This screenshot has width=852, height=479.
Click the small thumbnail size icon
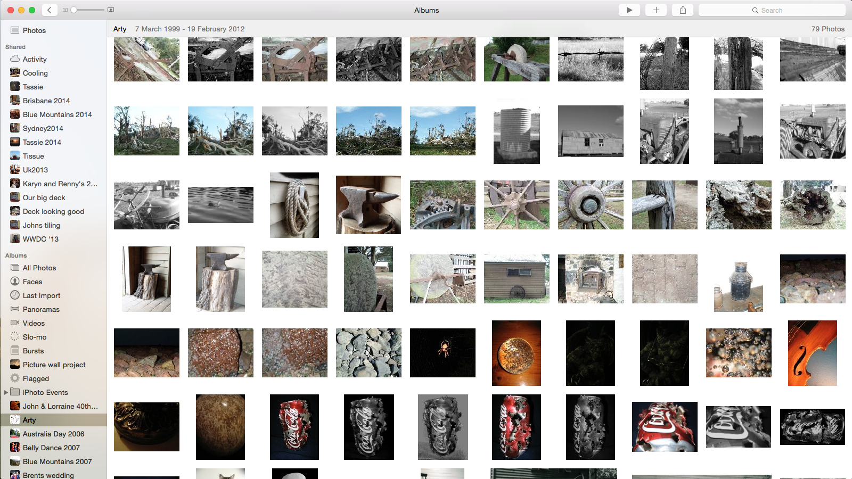click(x=65, y=10)
